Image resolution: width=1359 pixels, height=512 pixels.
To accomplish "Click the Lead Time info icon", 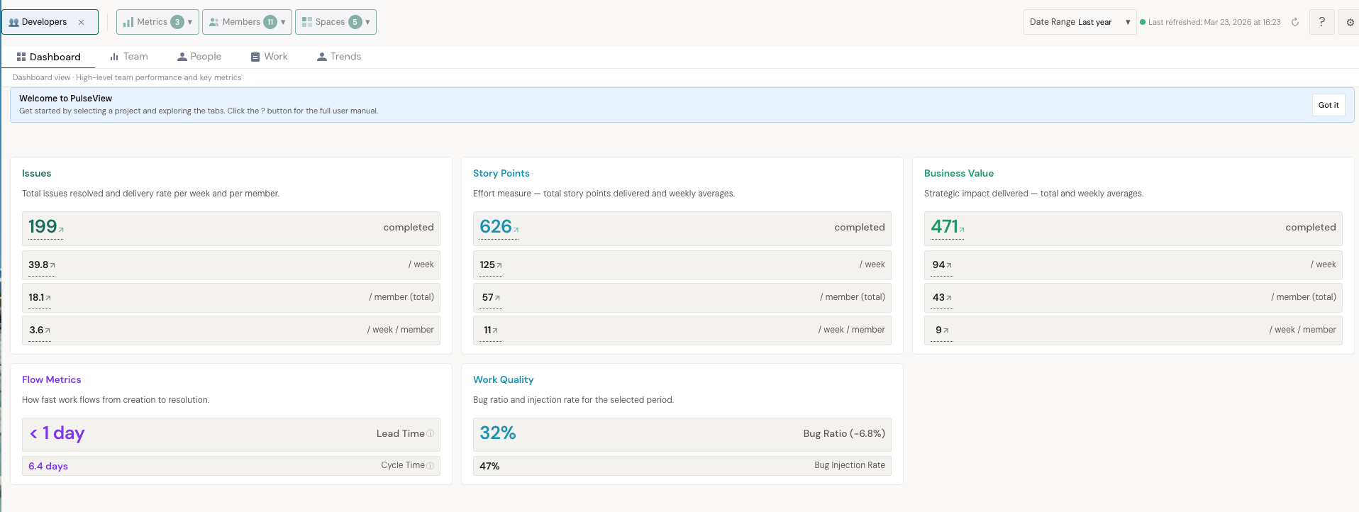I will click(431, 433).
